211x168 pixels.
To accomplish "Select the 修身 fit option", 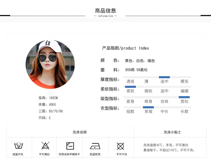I will coord(148,101).
